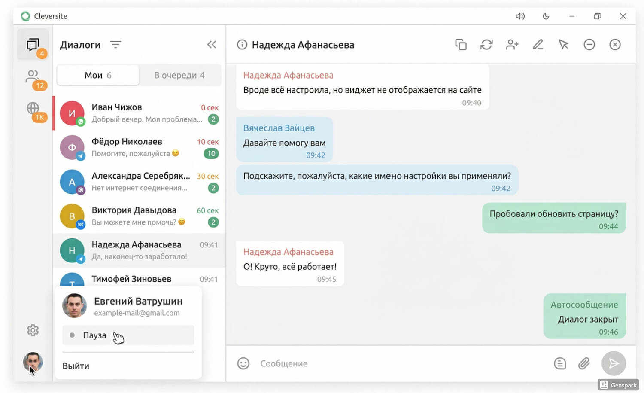
Task: Open emoji picker smiley icon
Action: tap(243, 363)
